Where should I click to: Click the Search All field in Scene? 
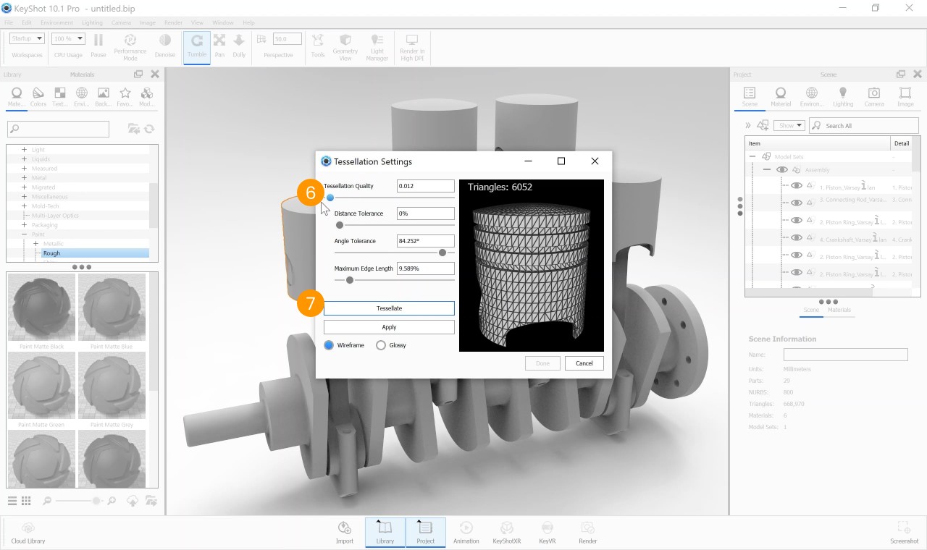point(864,125)
